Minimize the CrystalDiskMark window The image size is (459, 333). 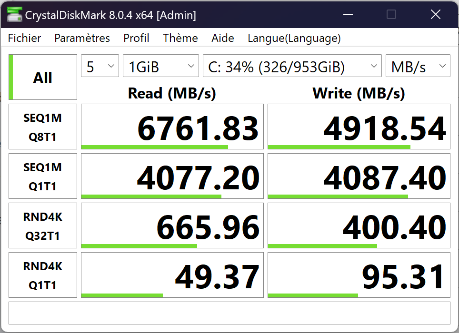tap(348, 14)
